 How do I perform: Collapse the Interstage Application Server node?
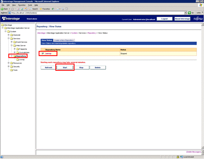pos(2,28)
